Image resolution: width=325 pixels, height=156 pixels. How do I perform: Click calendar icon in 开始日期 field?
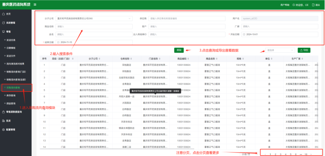tap(244, 34)
